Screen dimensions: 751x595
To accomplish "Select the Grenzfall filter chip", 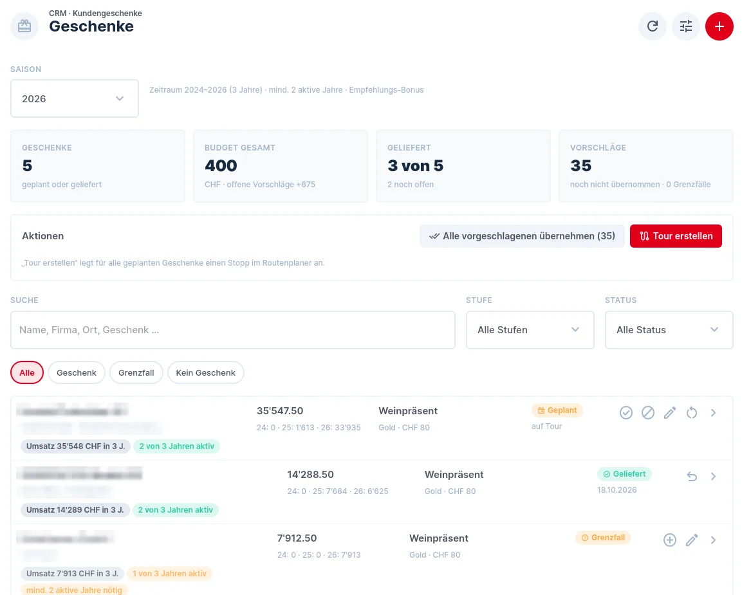I will (x=136, y=372).
